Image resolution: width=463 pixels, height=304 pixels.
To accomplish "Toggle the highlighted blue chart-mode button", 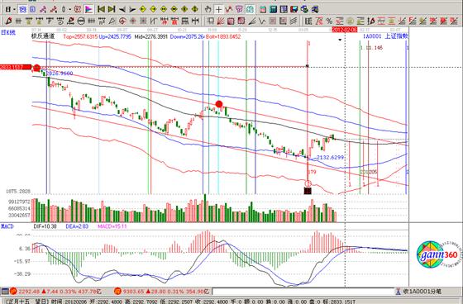I will click(23, 9).
